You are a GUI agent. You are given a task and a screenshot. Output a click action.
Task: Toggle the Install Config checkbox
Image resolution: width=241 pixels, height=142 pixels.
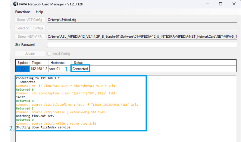coord(49,54)
